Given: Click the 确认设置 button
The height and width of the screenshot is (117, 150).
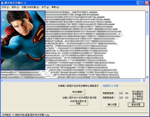Looking at the screenshot, I should tap(112, 104).
